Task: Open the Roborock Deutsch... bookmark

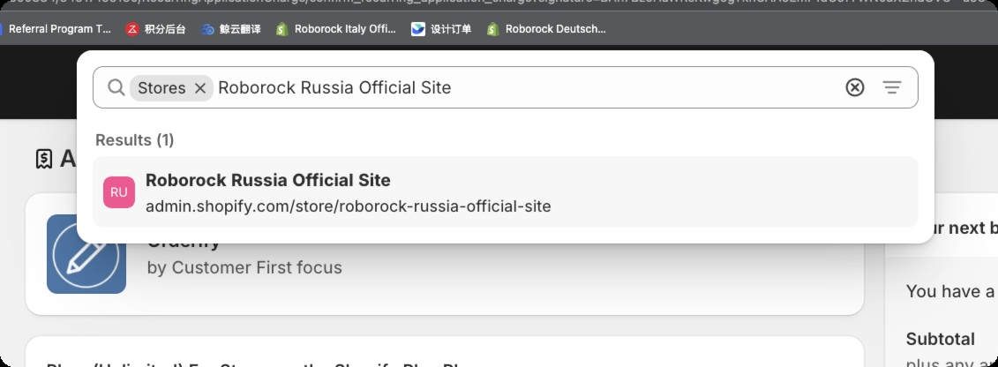Action: click(547, 28)
